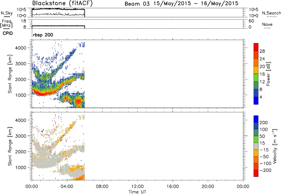
Task: Click the date range "15/May/2015 - 16/May/2015"
Action: pos(196,4)
